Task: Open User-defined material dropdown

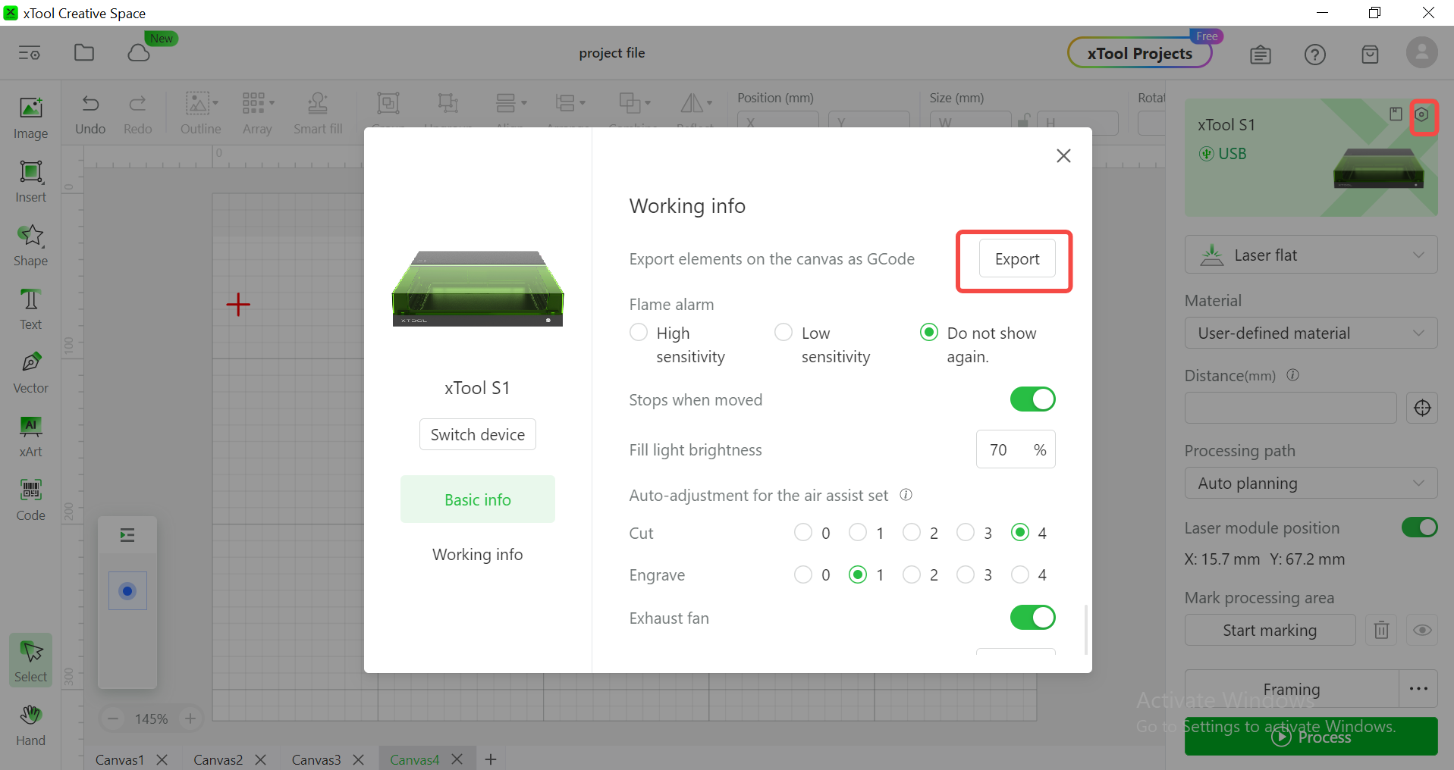Action: 1311,333
